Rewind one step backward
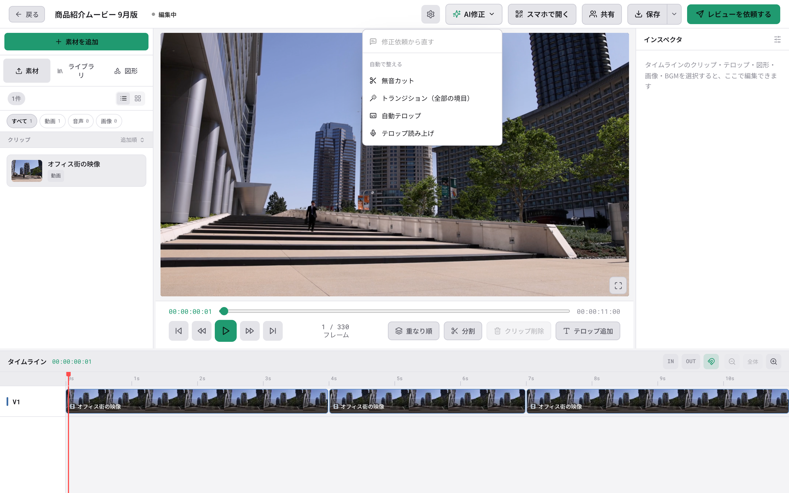The width and height of the screenshot is (789, 493). tap(201, 331)
